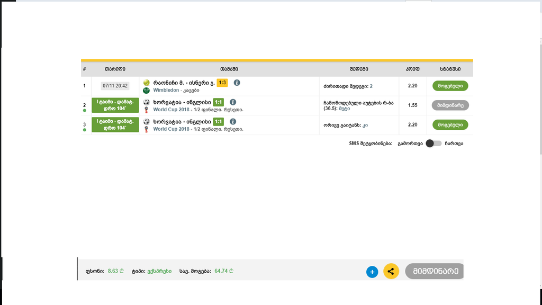Image resolution: width=542 pixels, height=305 pixels.
Task: Click the ექსპრესი bet type value
Action: click(x=159, y=271)
